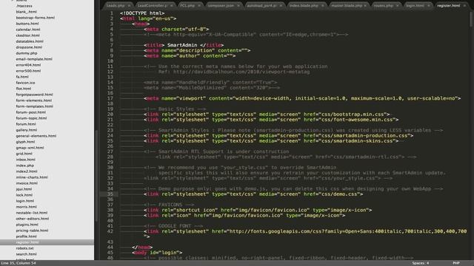
Task: Select morris.html in the sidebar
Action: (27, 207)
